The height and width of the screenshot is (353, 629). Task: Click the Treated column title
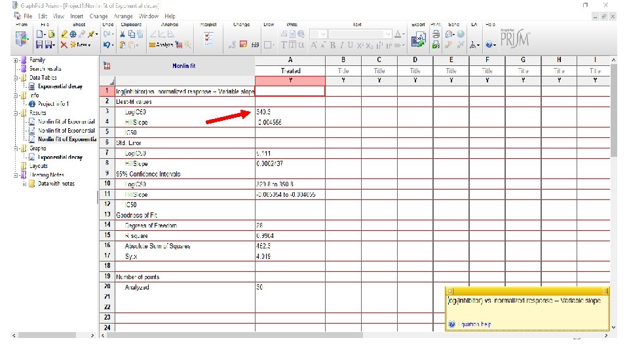[x=290, y=71]
